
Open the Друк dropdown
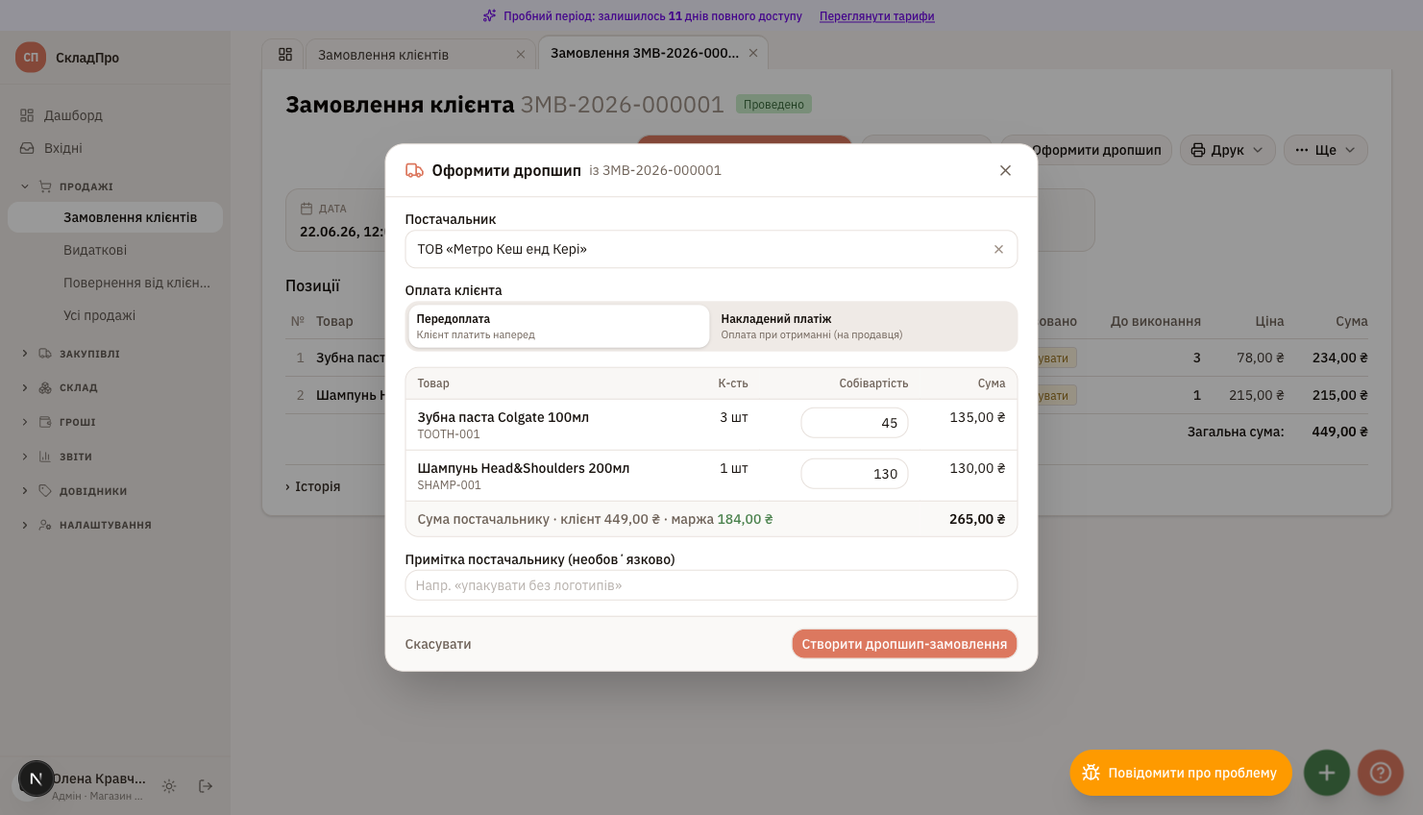point(1228,150)
